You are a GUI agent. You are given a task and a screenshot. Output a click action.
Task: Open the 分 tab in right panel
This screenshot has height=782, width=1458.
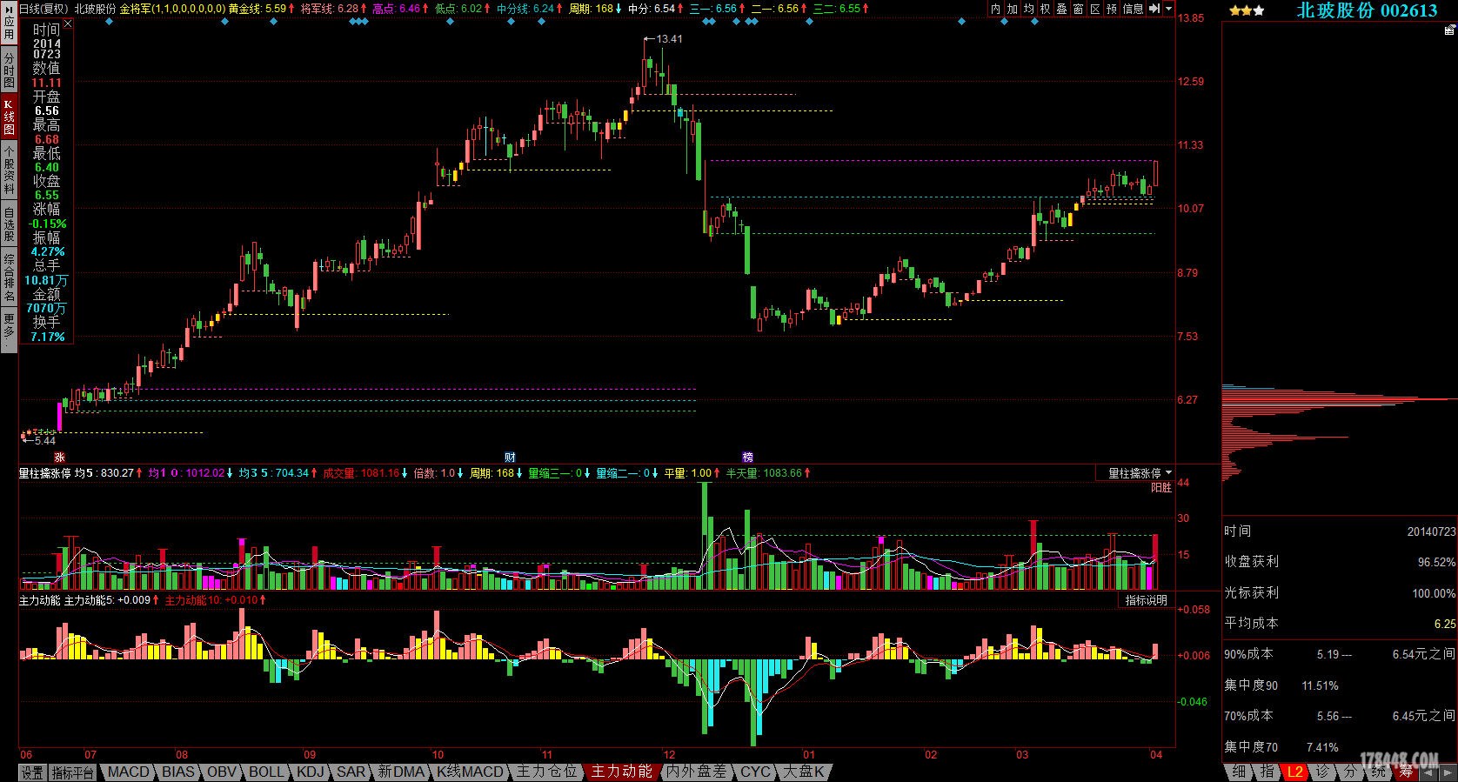coord(1350,772)
